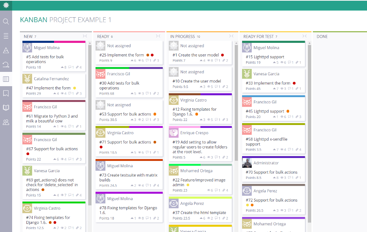Collapse the NEW column
367x232 pixels.
pos(85,36)
